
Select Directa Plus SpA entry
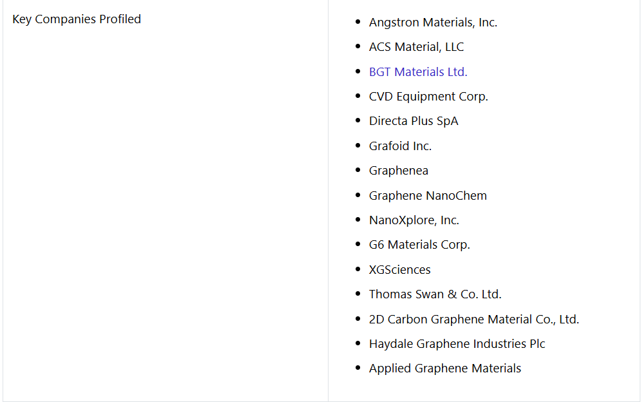coord(414,121)
